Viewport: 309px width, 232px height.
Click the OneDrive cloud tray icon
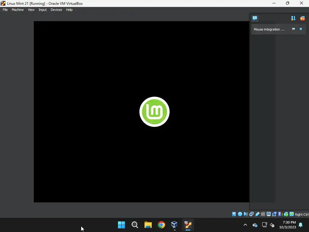(255, 225)
